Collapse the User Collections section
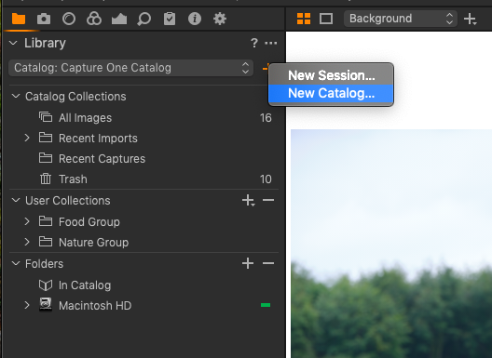The width and height of the screenshot is (492, 358). (16, 200)
